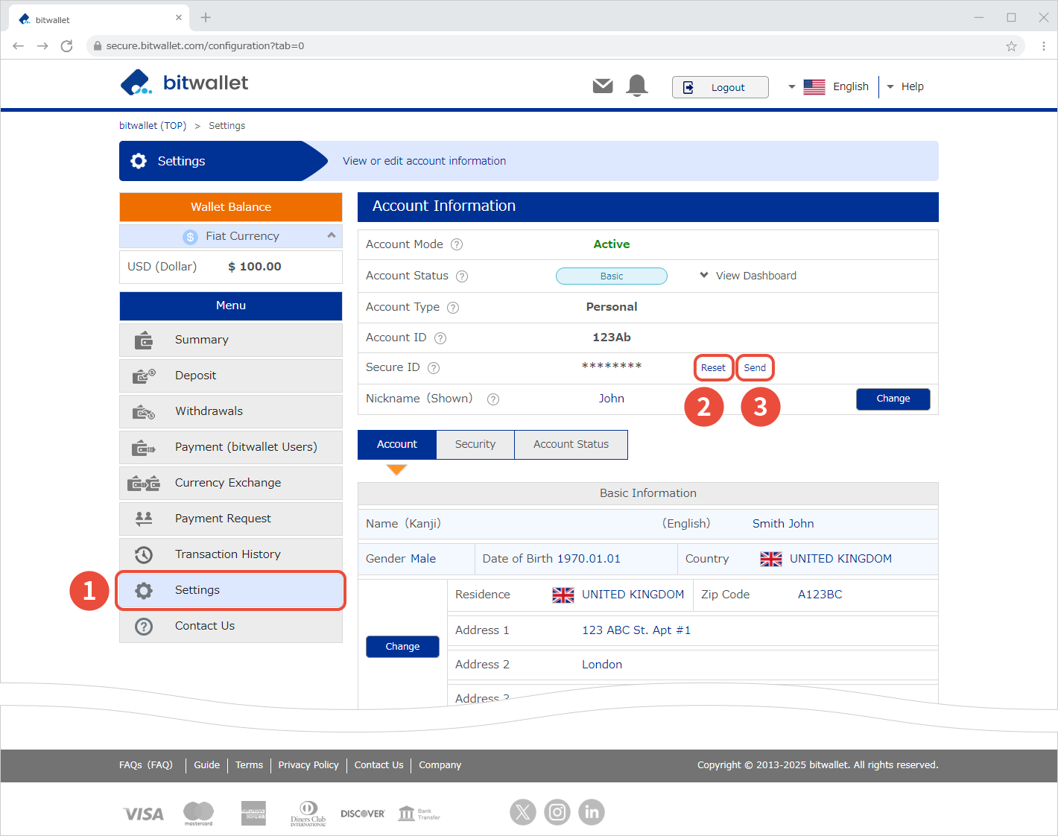The width and height of the screenshot is (1058, 836).
Task: Open the X social media icon
Action: (523, 812)
